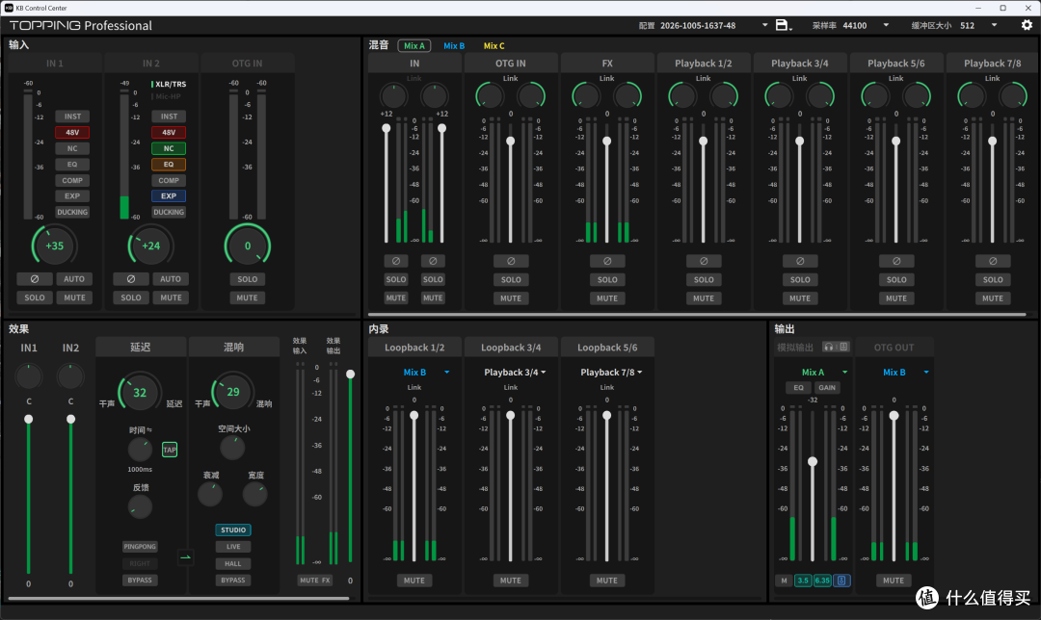Click the delay dry/wet knob showing 32

click(140, 393)
